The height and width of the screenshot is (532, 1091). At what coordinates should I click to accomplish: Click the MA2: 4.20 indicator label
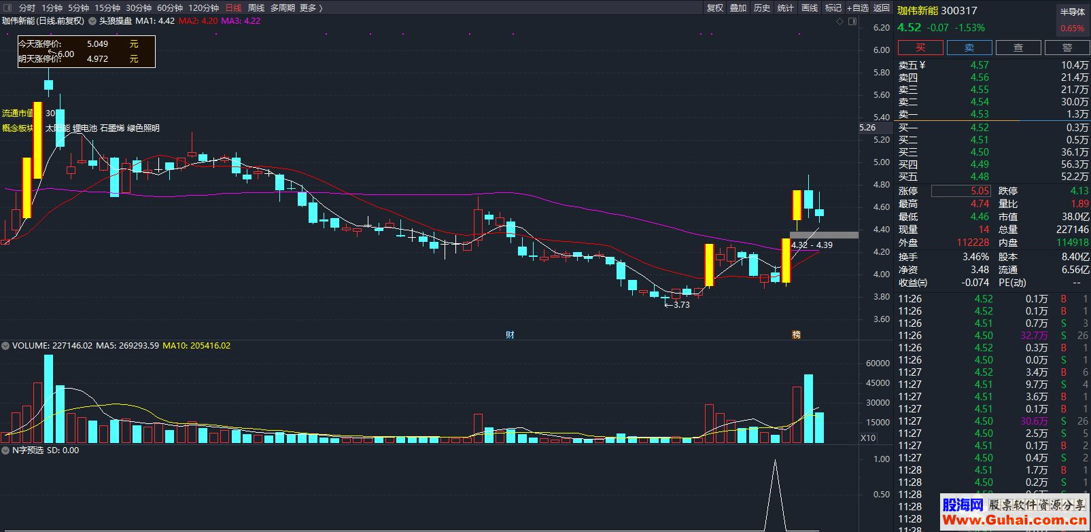[x=198, y=21]
